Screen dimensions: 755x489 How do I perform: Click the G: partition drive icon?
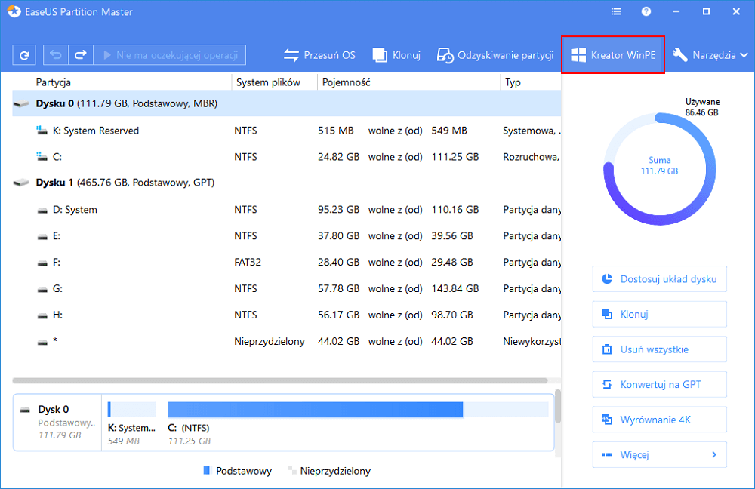(42, 291)
